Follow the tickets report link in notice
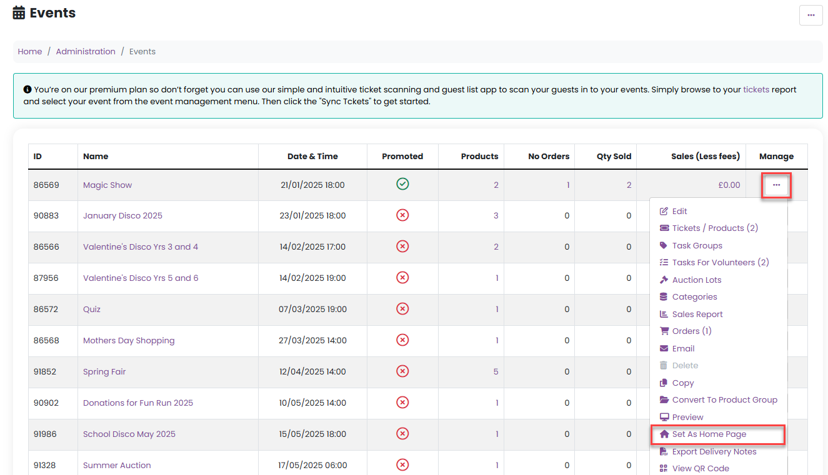This screenshot has width=828, height=475. pos(756,89)
